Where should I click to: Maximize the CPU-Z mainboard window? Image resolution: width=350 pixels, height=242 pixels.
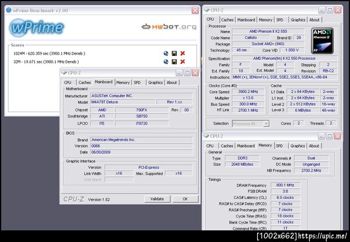(x=187, y=73)
